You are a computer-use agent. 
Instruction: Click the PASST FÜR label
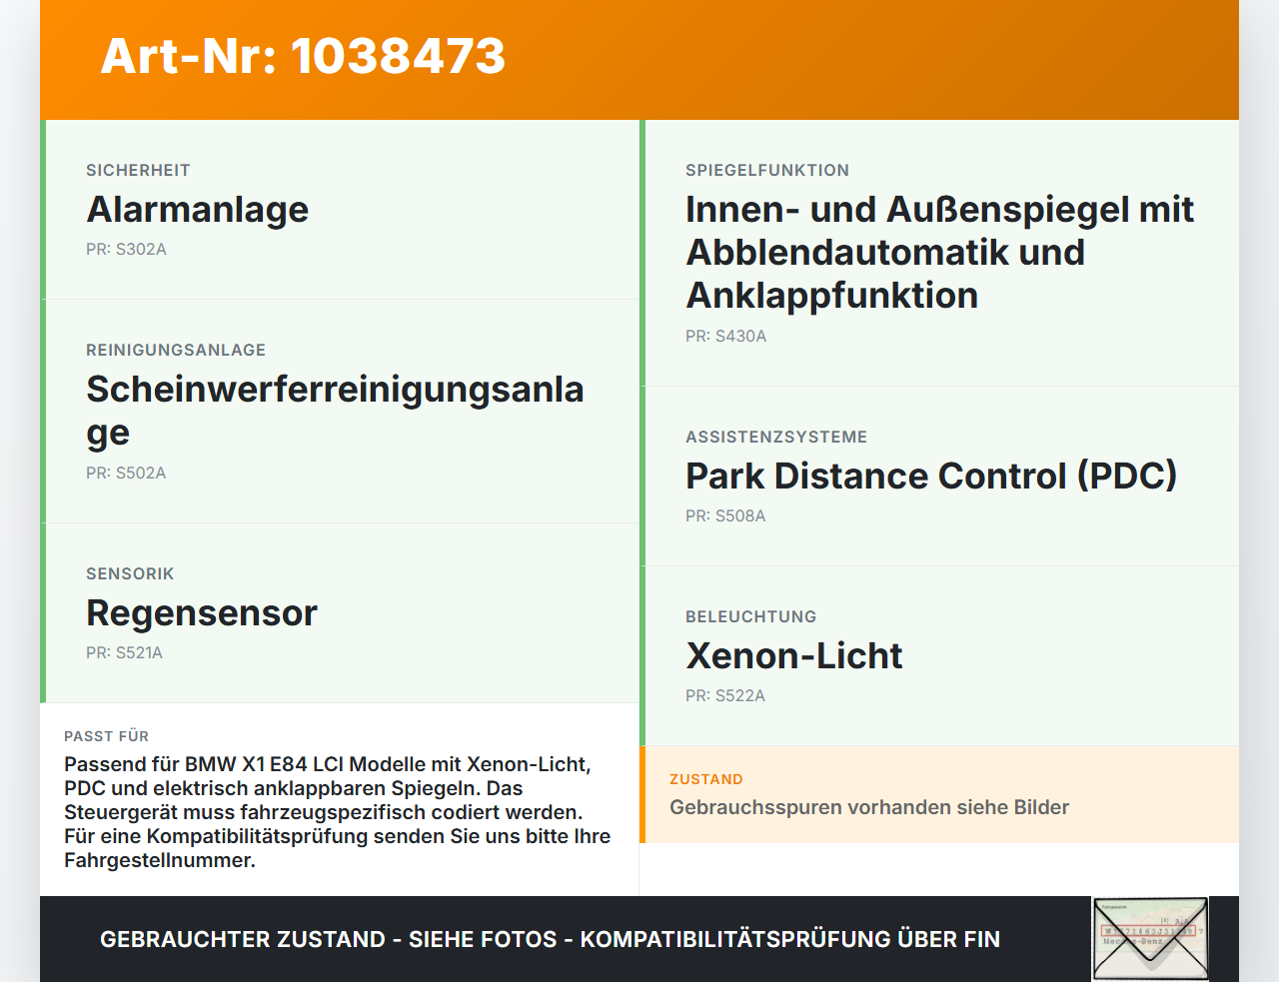coord(106,736)
